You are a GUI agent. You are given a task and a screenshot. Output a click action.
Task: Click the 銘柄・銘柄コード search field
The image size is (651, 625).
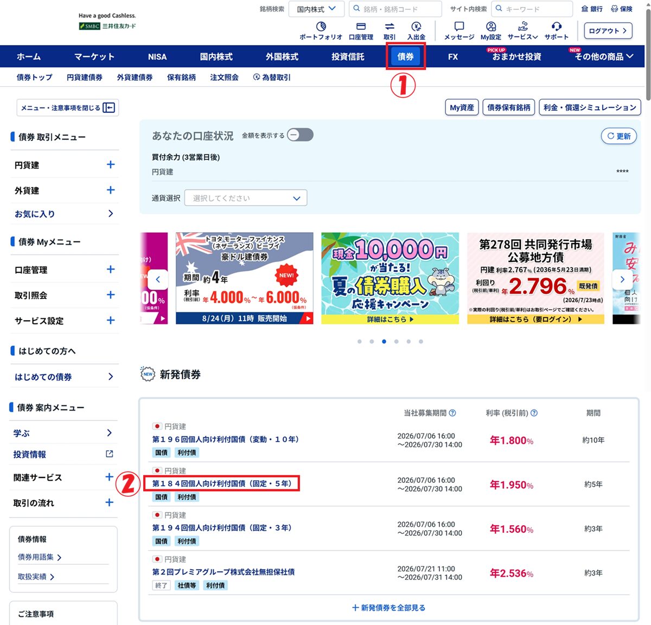(395, 9)
